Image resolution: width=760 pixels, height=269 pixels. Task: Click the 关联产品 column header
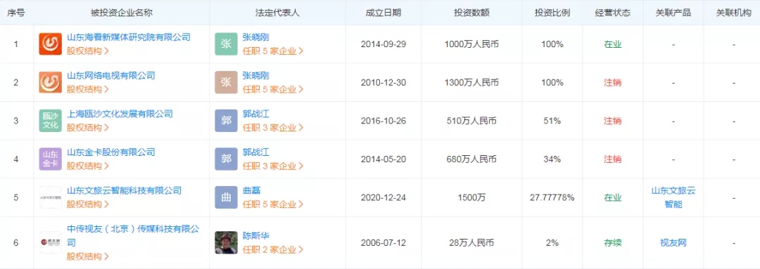coord(673,13)
